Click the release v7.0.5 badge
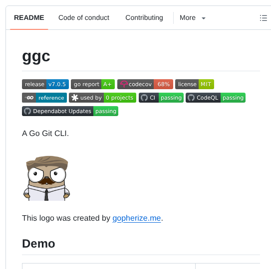Image resolution: width=271 pixels, height=269 pixels. click(x=45, y=84)
